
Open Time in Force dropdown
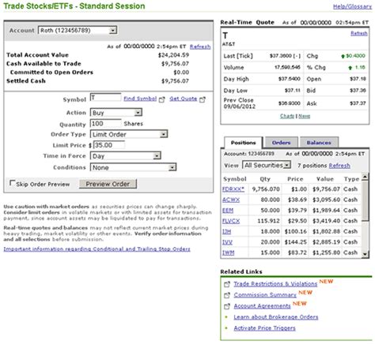125,156
